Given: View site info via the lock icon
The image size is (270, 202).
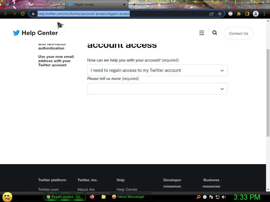Looking at the screenshot, I should coord(33,14).
